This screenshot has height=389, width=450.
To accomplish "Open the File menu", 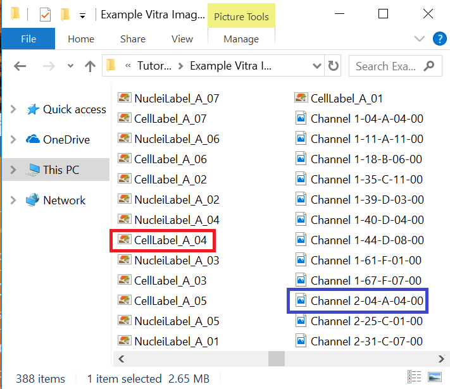I will point(28,39).
